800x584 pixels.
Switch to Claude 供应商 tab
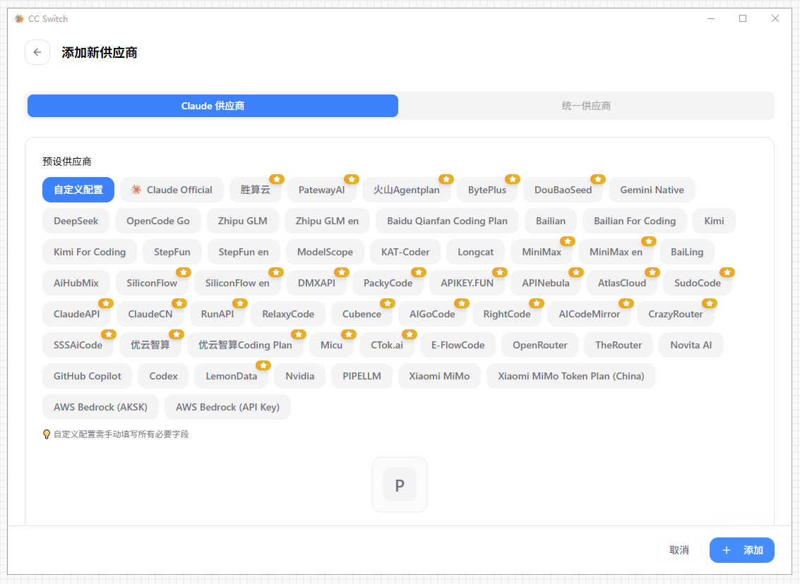coord(213,106)
